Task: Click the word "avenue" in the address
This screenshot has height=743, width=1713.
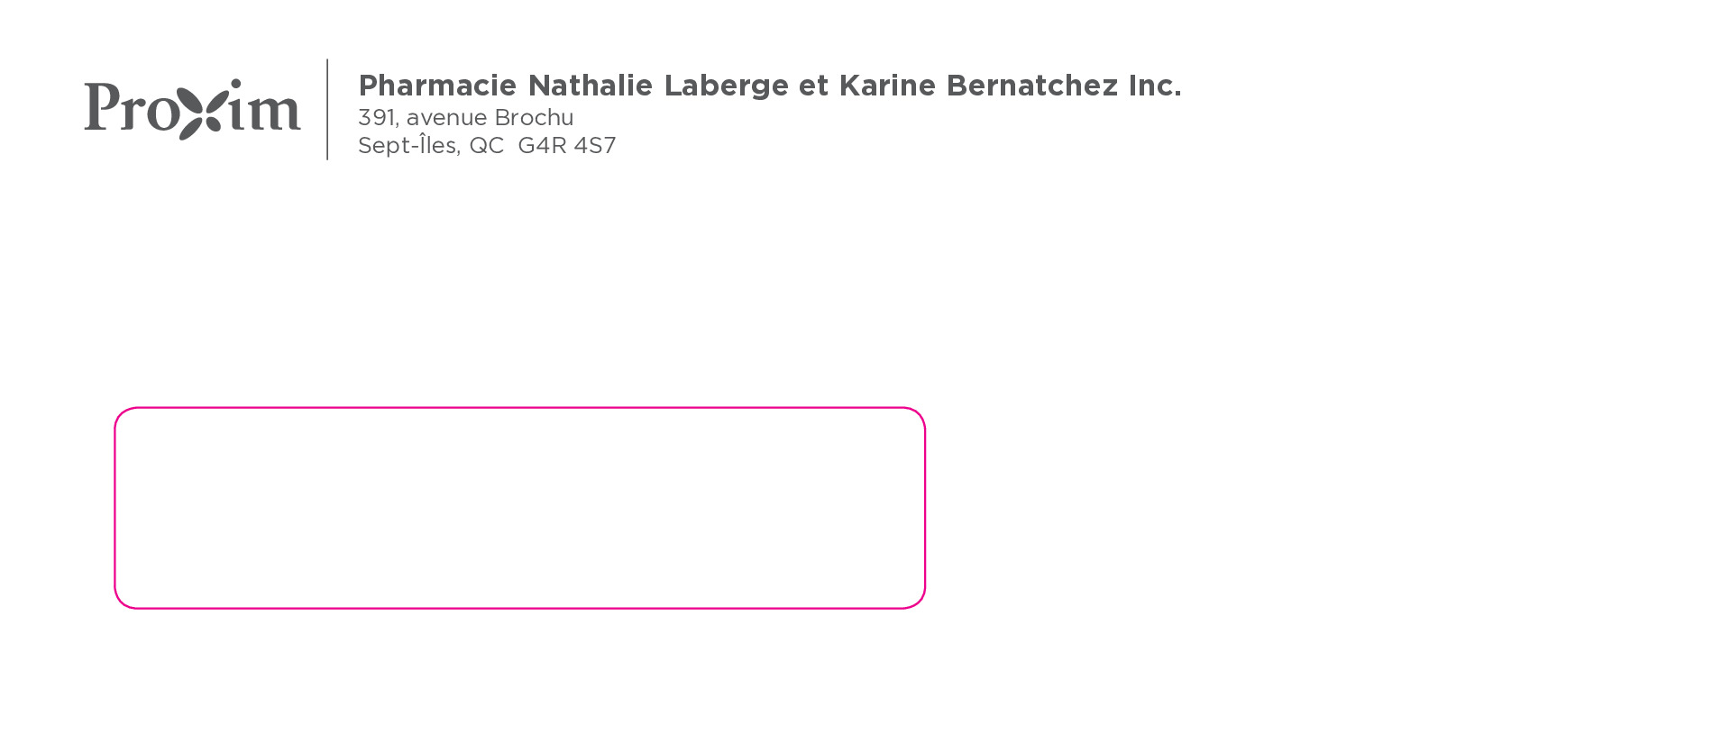Action: tap(446, 118)
